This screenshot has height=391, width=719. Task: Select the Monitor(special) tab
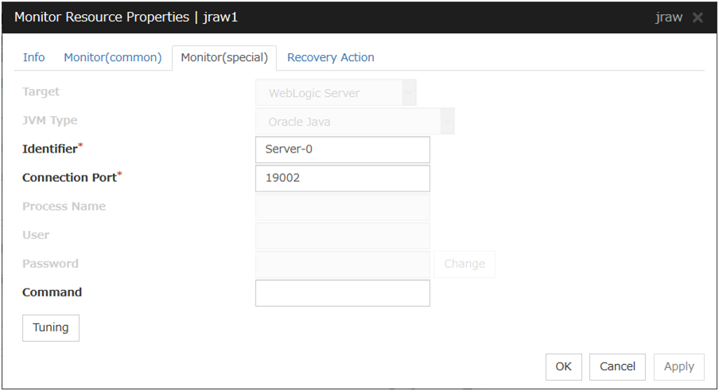tap(224, 58)
